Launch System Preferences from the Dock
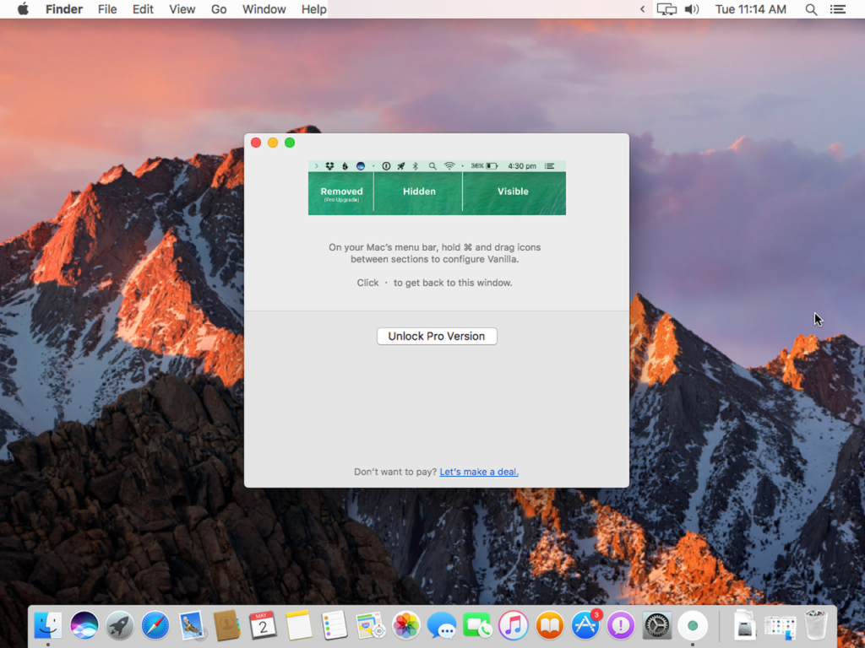 [x=656, y=626]
